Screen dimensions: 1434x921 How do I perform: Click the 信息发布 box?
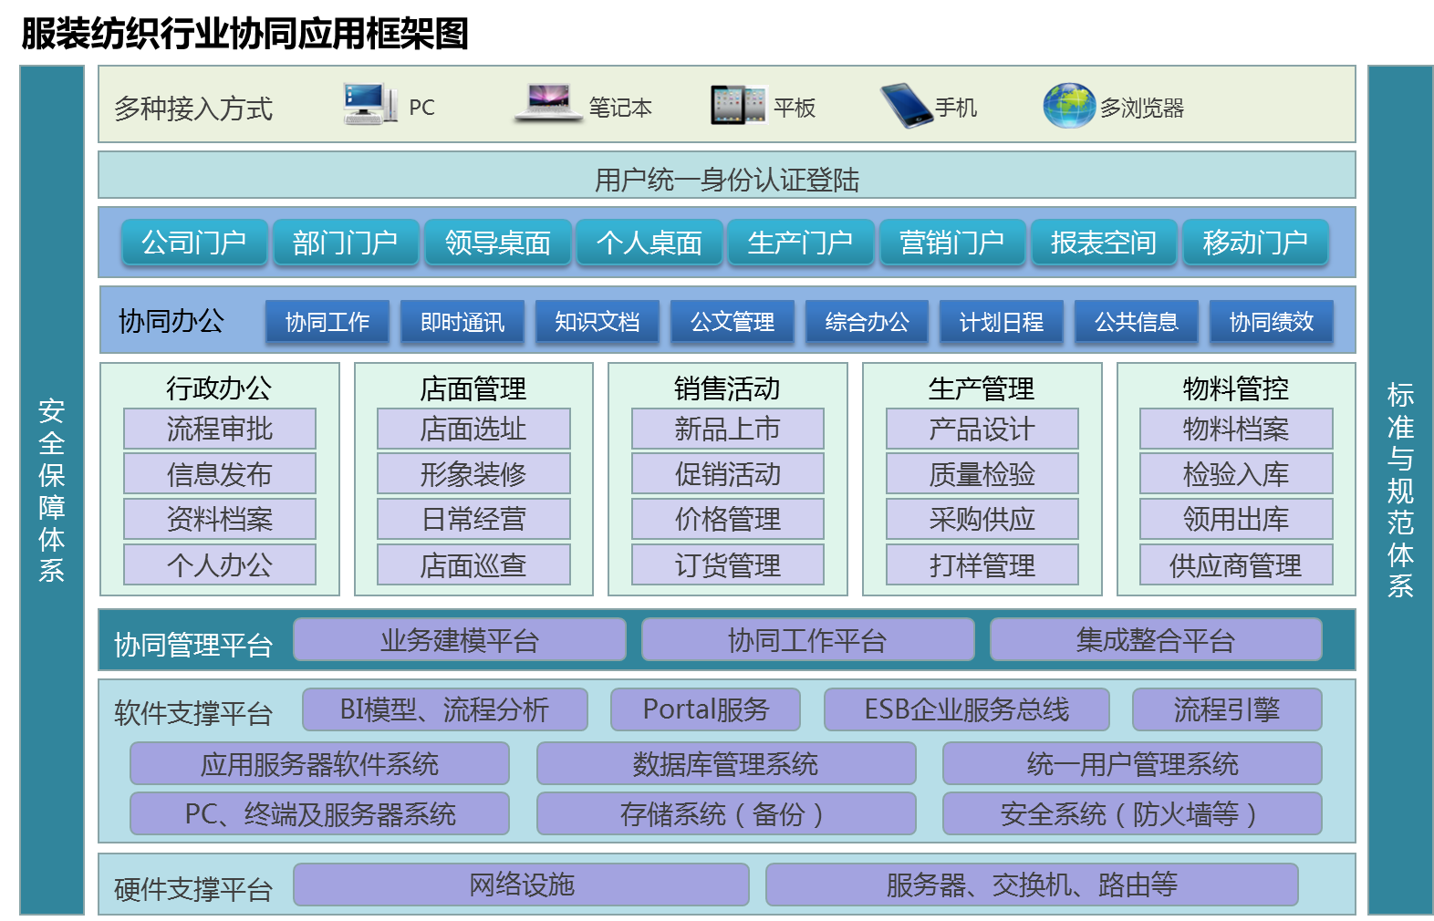coord(220,473)
